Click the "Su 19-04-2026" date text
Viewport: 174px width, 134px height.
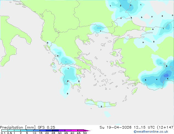pyautogui.click(x=116, y=127)
